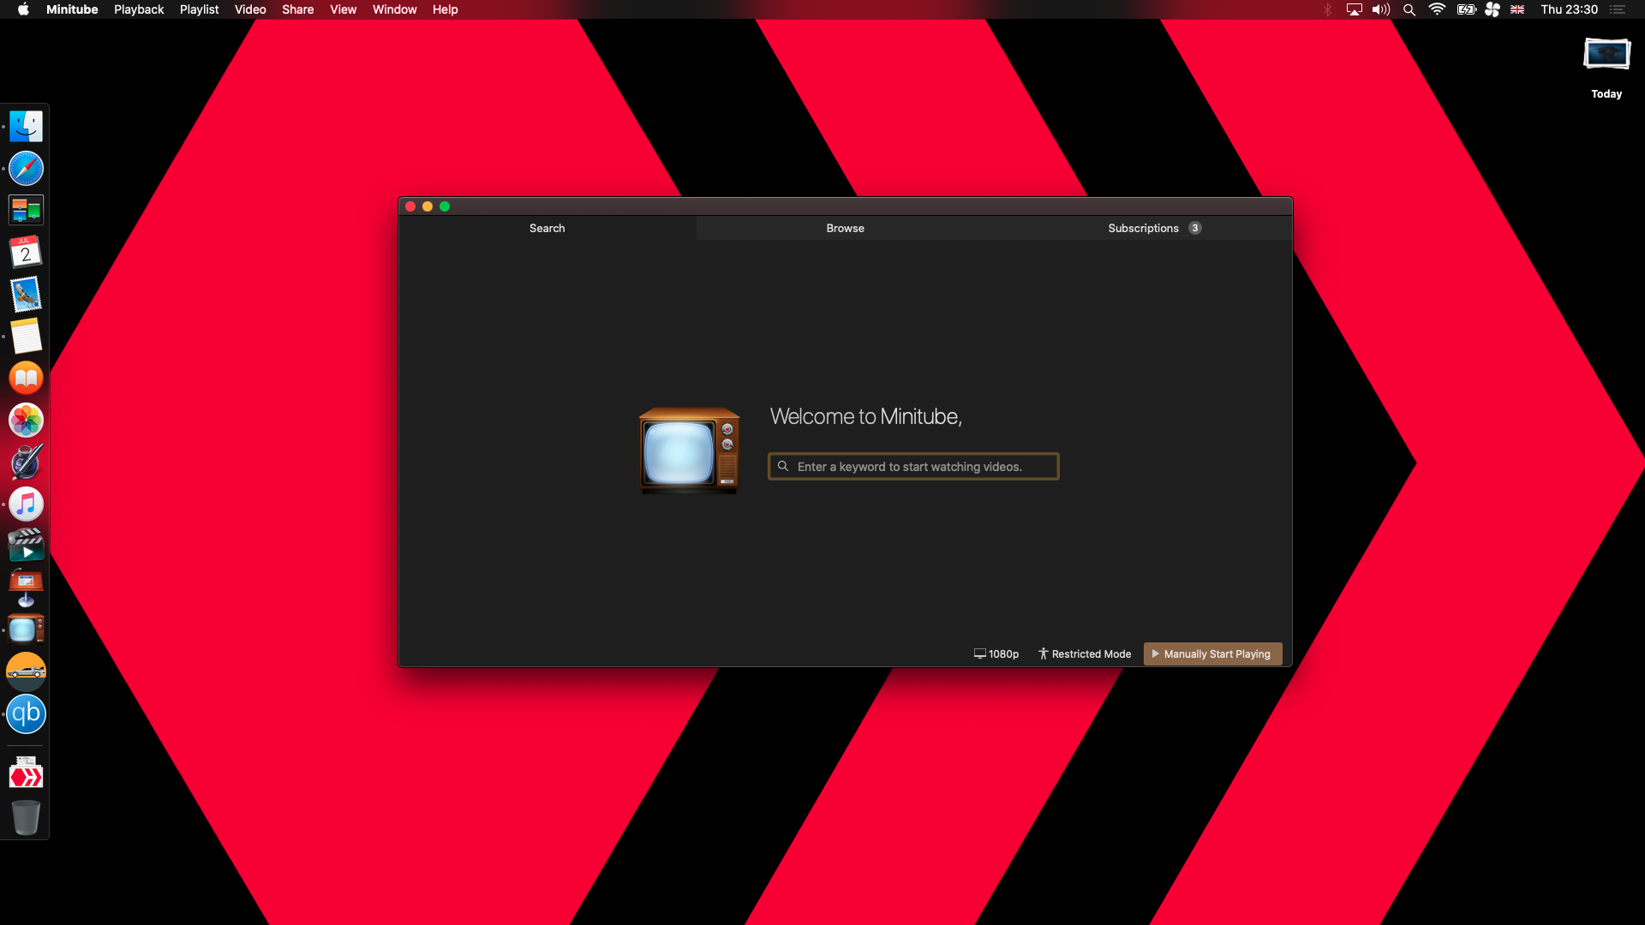
Task: Open the Trash in the Dock
Action: coord(26,816)
